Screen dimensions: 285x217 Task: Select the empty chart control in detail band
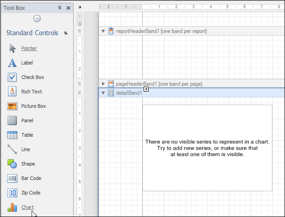[x=207, y=148]
